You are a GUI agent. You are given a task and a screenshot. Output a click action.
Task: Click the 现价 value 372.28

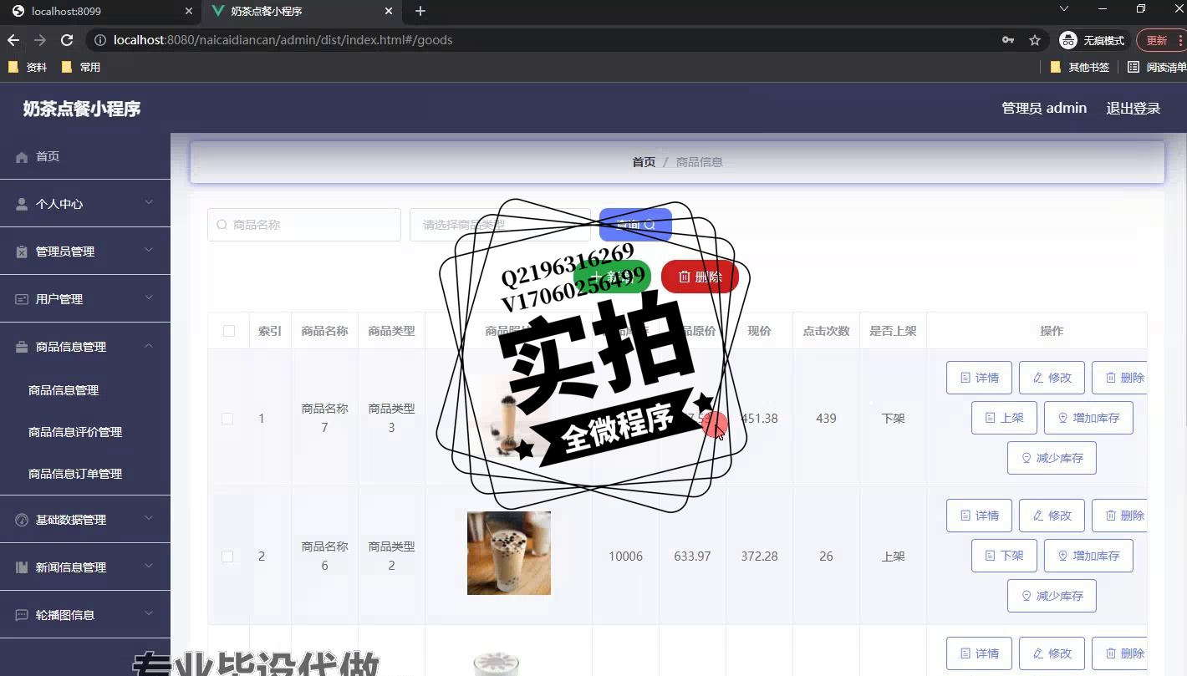(x=759, y=557)
